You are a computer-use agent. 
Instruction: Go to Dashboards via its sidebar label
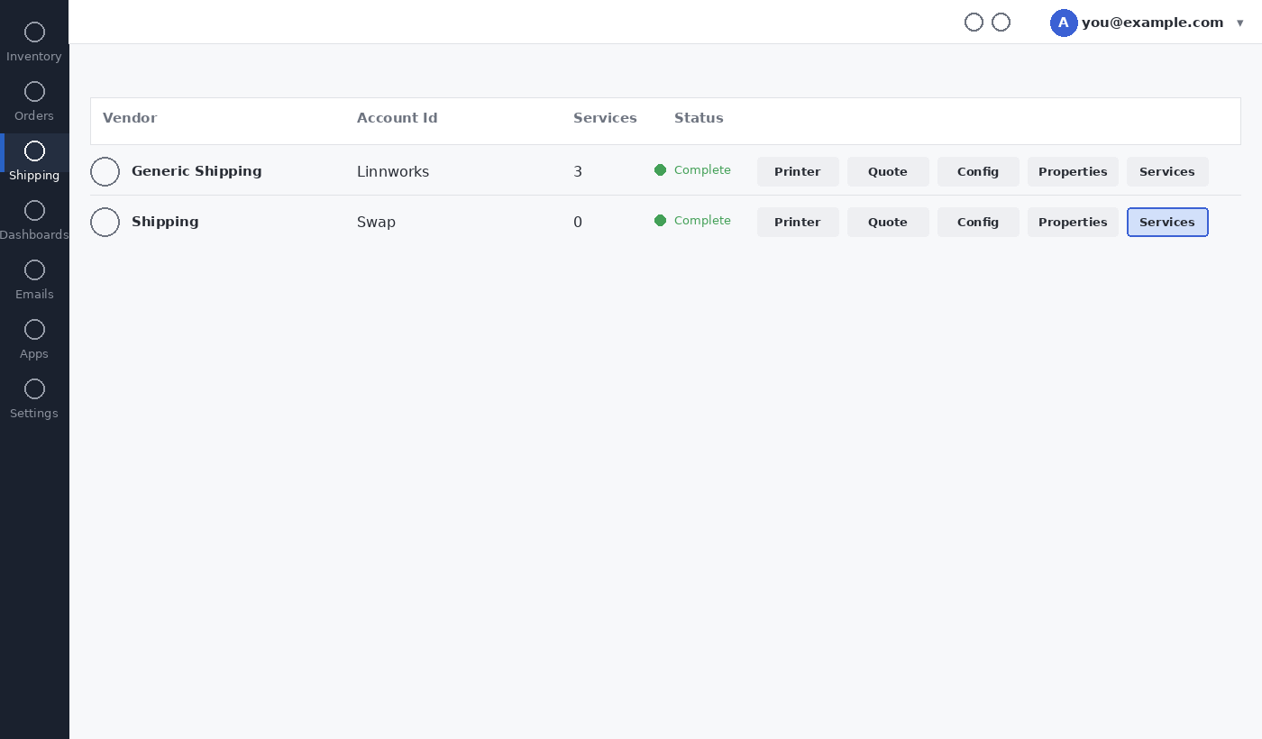(x=34, y=235)
